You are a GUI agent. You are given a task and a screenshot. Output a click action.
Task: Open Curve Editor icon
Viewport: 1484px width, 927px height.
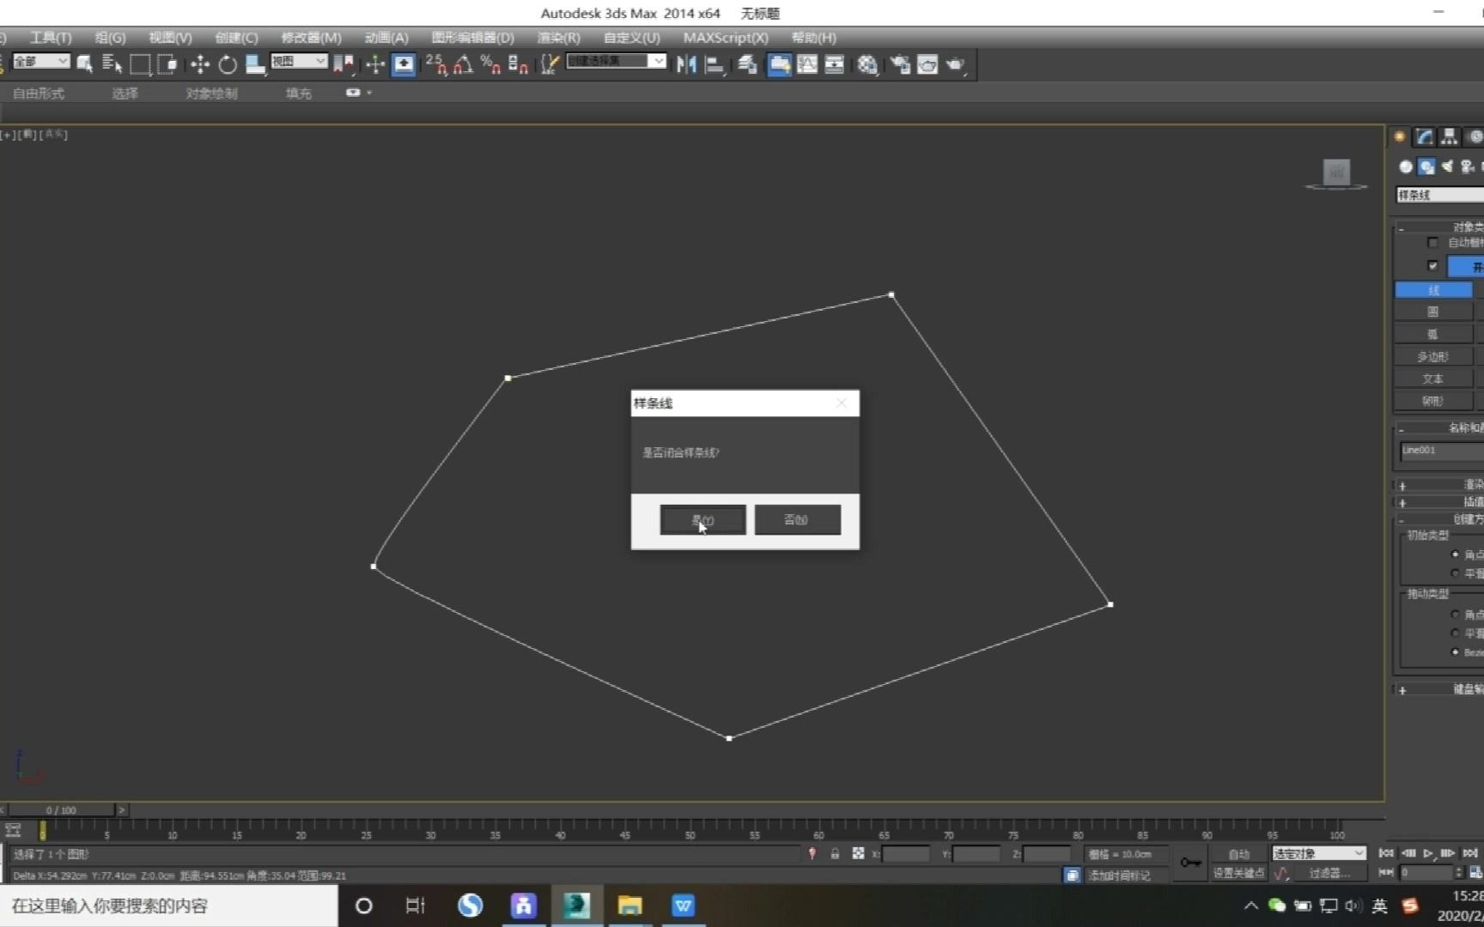(x=807, y=64)
